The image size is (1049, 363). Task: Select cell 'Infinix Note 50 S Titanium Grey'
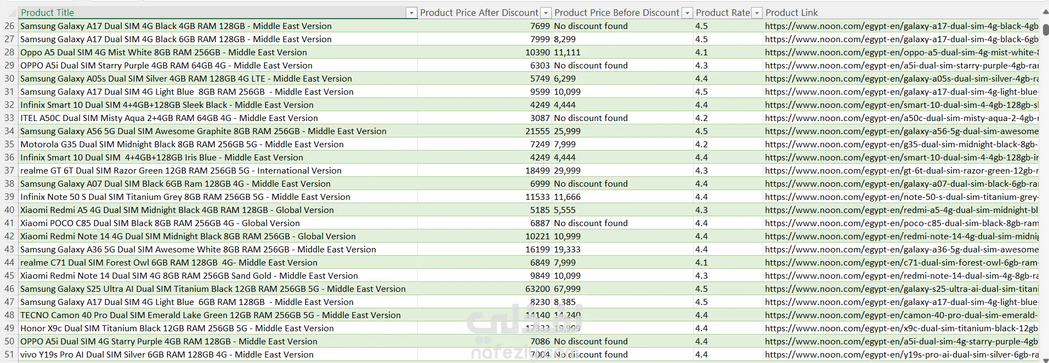point(218,197)
